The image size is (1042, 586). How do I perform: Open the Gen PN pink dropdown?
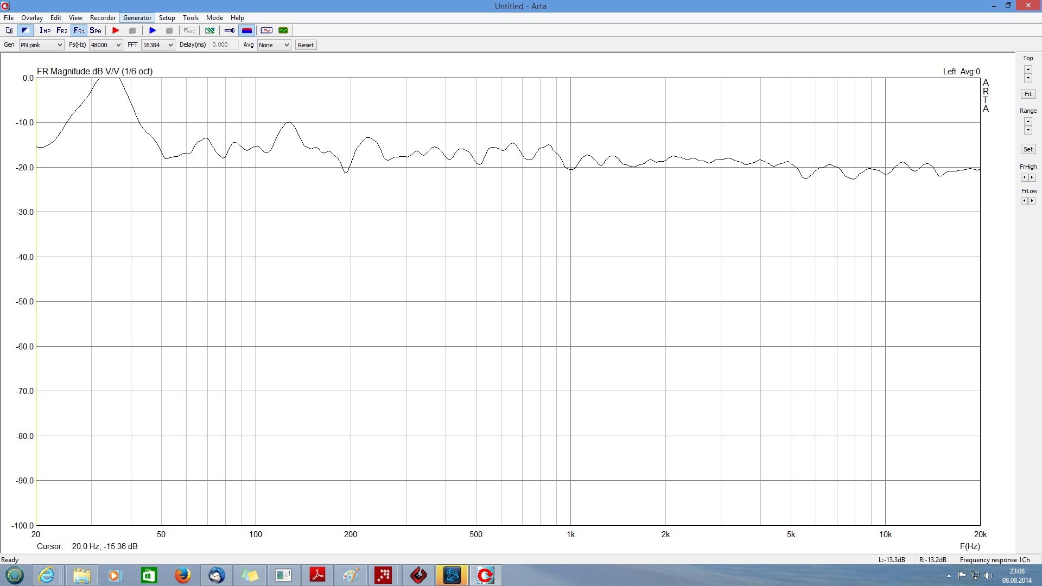[x=41, y=45]
